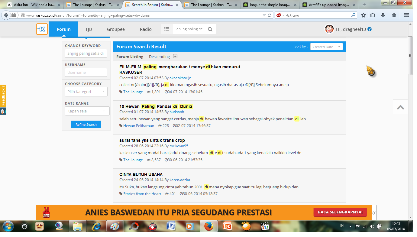
Task: Click the BACA SELENGKAPNYA! button
Action: (340, 212)
